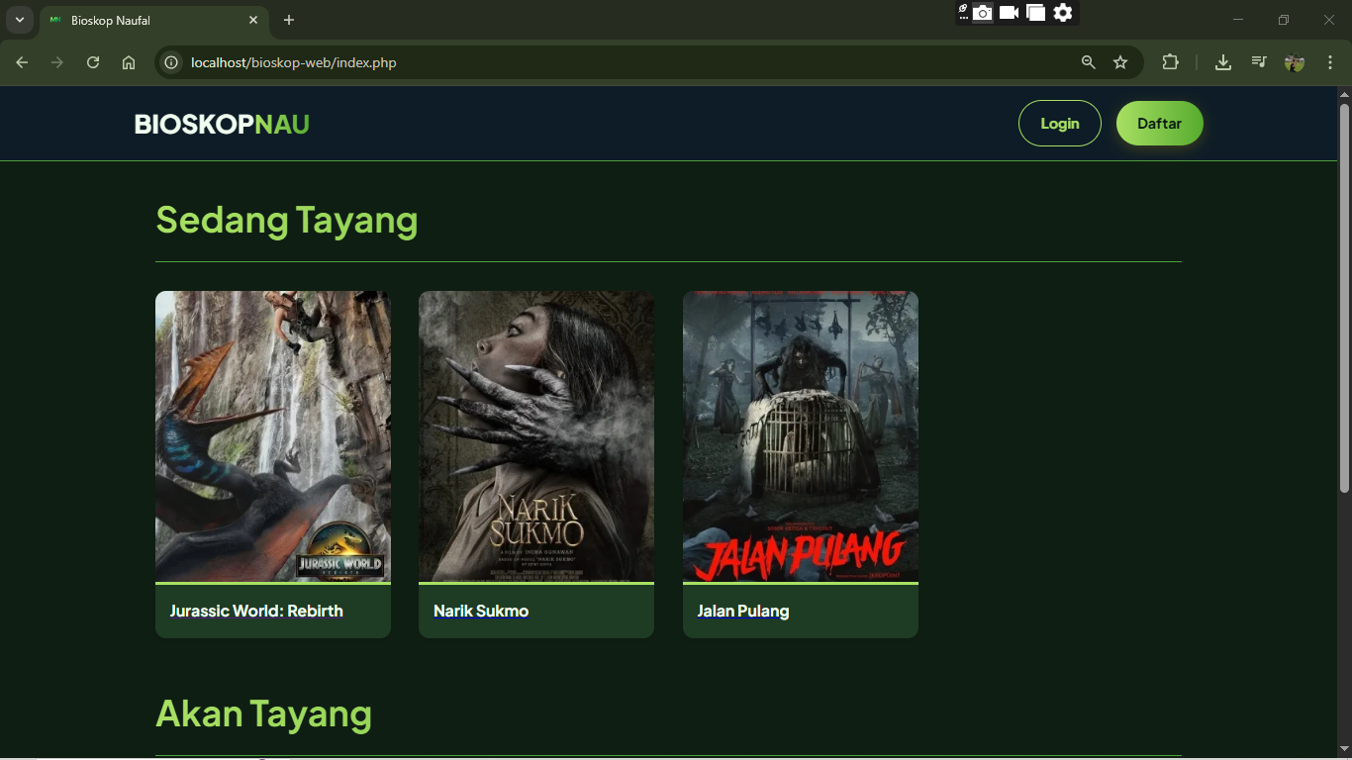Viewport: 1352px width, 760px height.
Task: Bookmark this page using the star icon
Action: click(1120, 61)
